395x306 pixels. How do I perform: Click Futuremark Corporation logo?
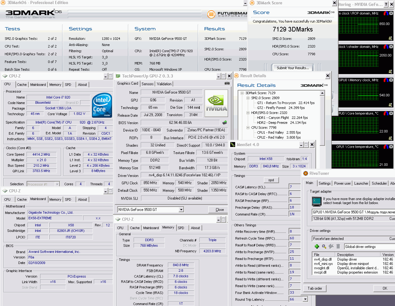point(228,14)
